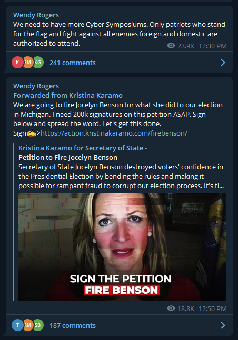Open the 241 comments thread

[73, 63]
